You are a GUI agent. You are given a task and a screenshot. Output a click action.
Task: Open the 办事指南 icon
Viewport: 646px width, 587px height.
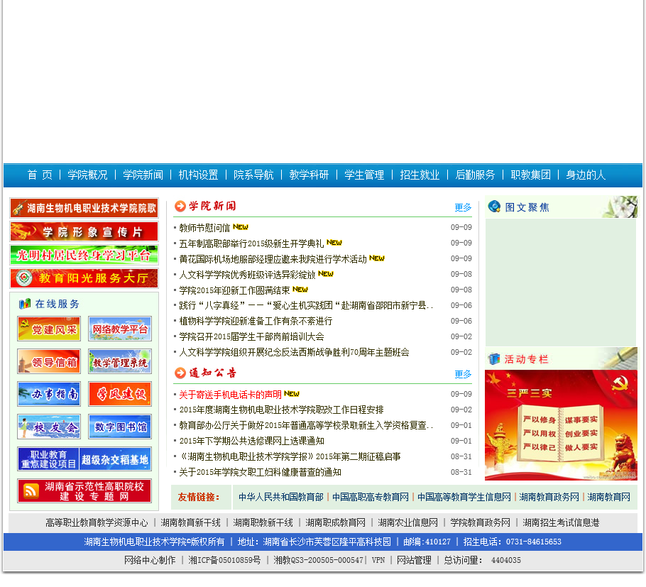(49, 394)
